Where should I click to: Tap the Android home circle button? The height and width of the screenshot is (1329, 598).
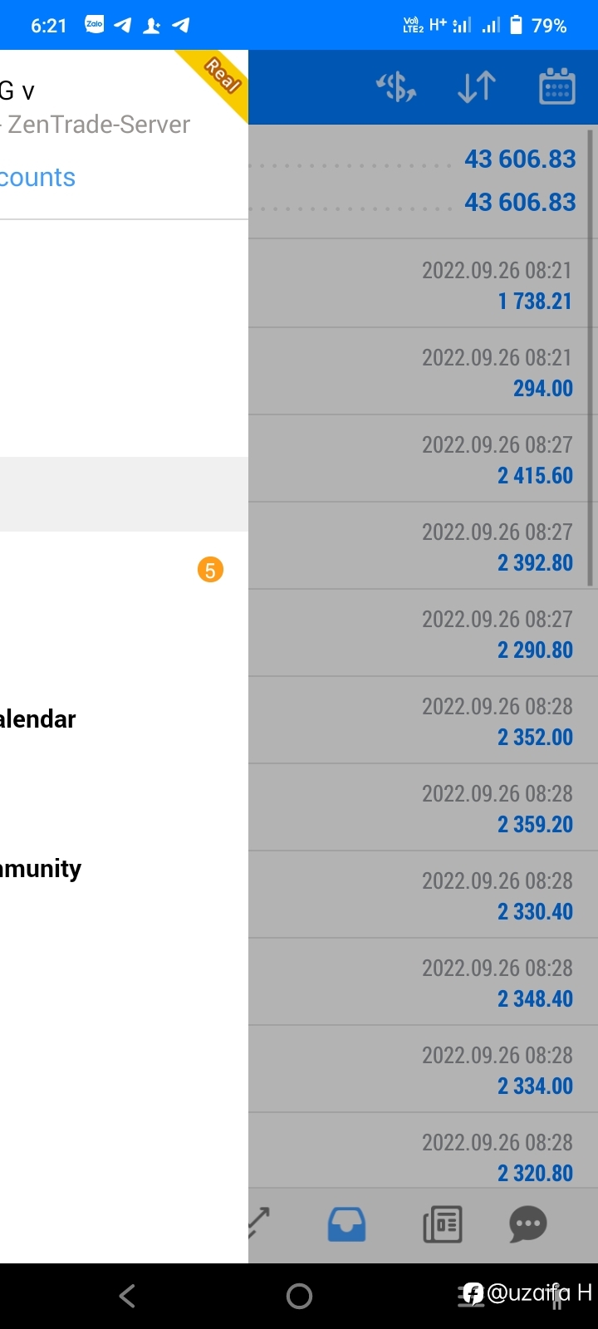(x=299, y=1296)
